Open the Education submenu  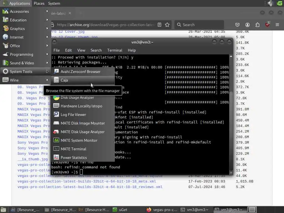(25, 20)
